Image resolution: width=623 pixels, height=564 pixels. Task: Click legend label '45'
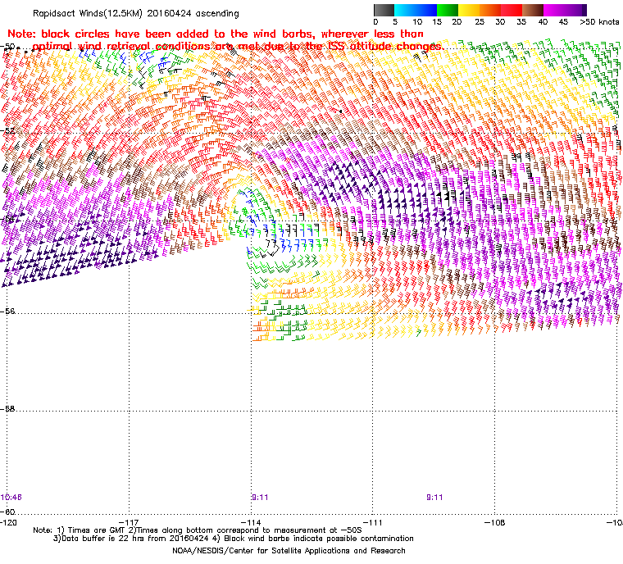point(563,22)
